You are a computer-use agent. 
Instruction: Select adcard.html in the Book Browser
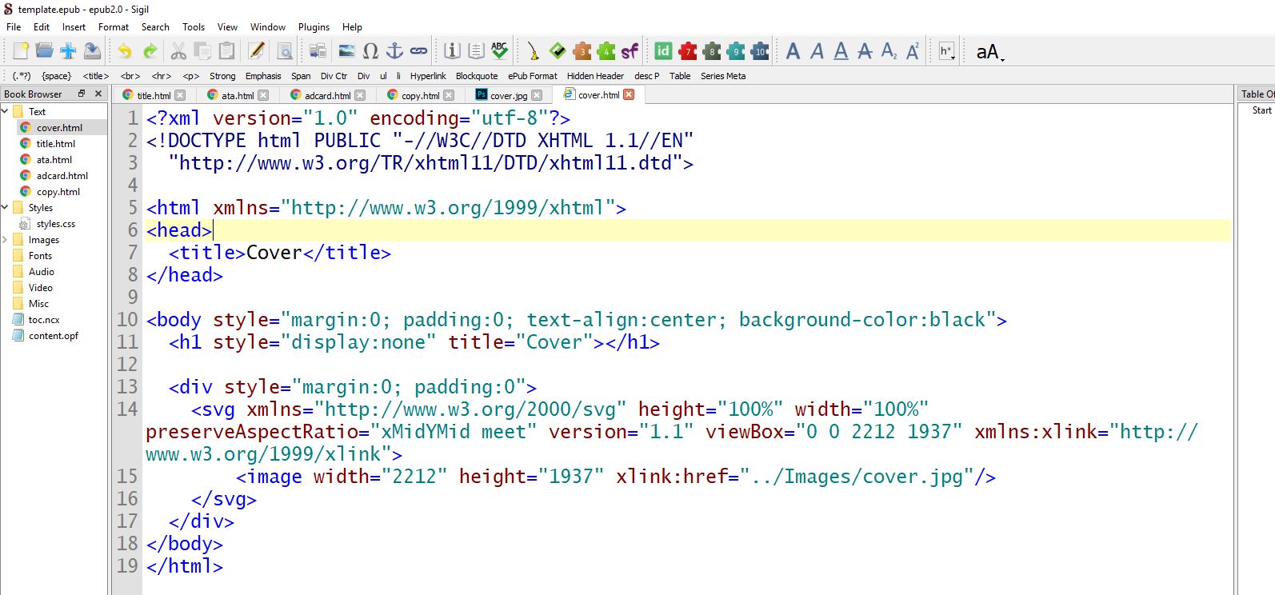[62, 176]
